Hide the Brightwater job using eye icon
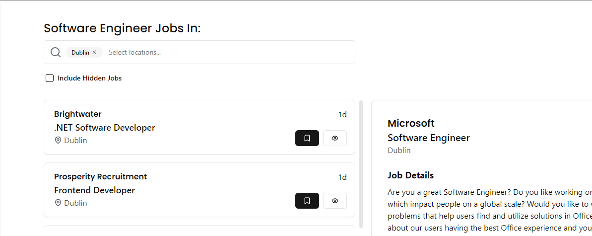Image resolution: width=592 pixels, height=236 pixels. [334, 138]
